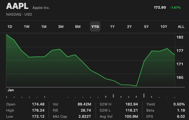The image size is (189, 120).
Task: Switch chart to 1W range
Action: 27,27
